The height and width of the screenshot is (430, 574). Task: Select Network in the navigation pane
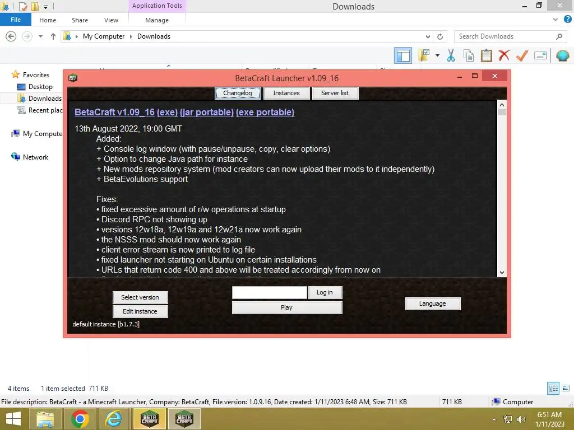click(x=35, y=157)
